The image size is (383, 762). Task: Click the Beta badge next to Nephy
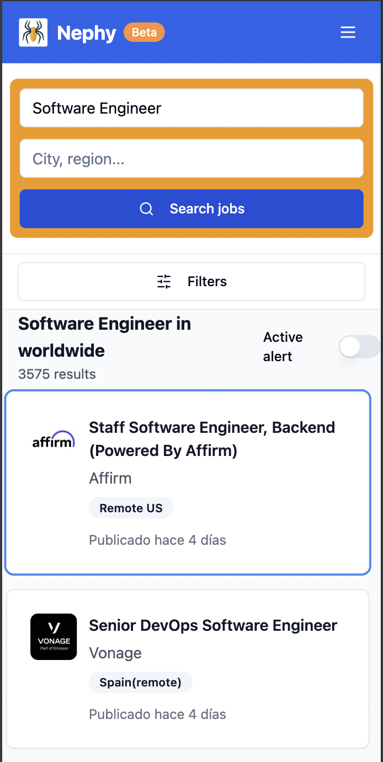[144, 32]
